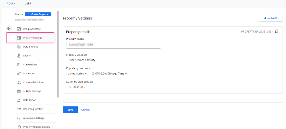Click the sidebar vertical scrollbar

(58, 54)
